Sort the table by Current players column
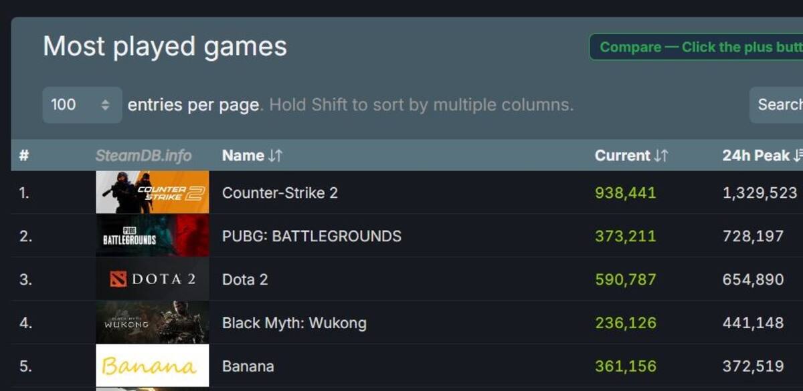The image size is (803, 391). tap(631, 156)
